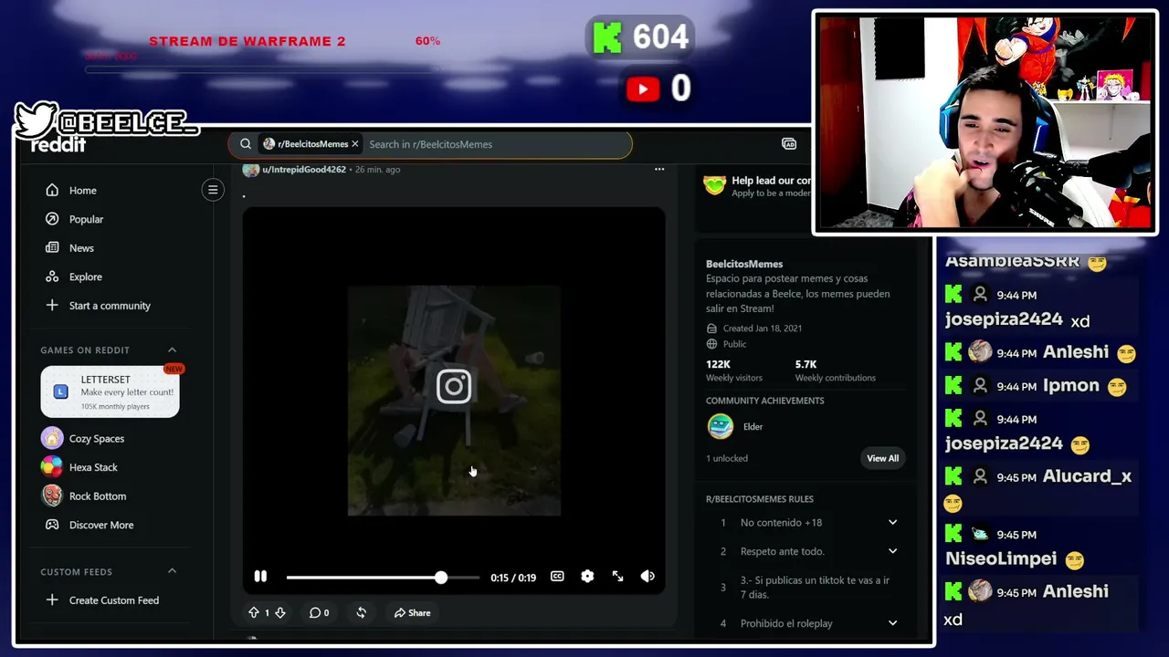Collapse the Custom Feeds section

coord(172,571)
